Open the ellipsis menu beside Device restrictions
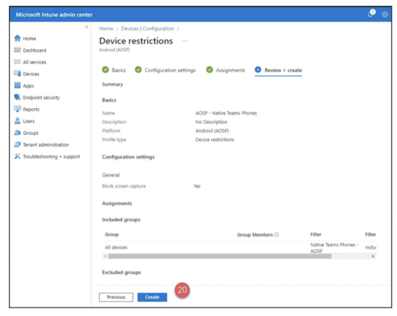 point(185,41)
